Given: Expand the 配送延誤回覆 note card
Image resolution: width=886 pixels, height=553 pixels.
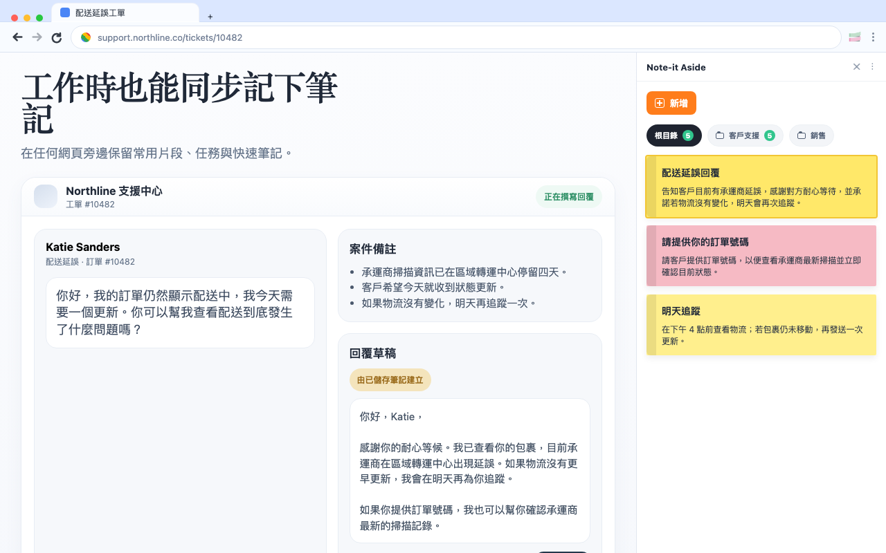Looking at the screenshot, I should pos(761,187).
